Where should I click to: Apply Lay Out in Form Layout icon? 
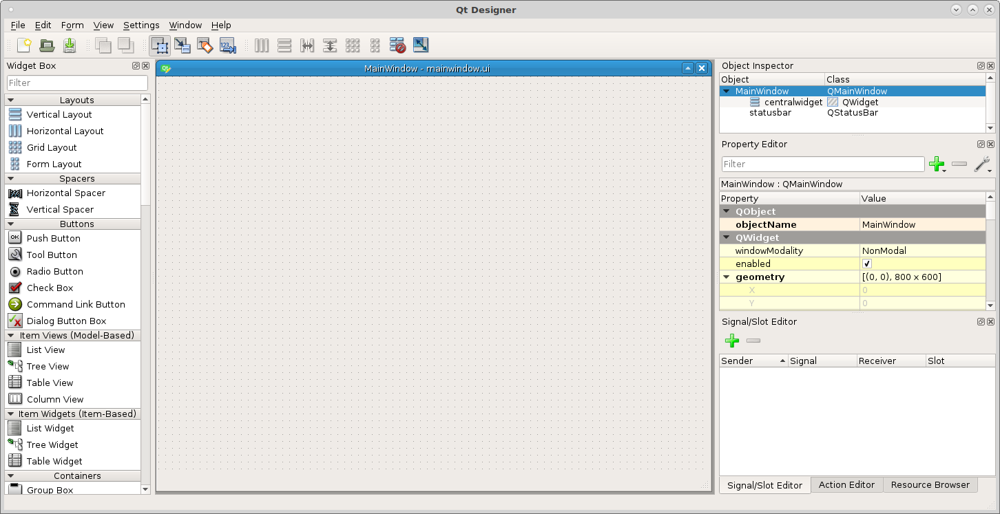tap(375, 45)
